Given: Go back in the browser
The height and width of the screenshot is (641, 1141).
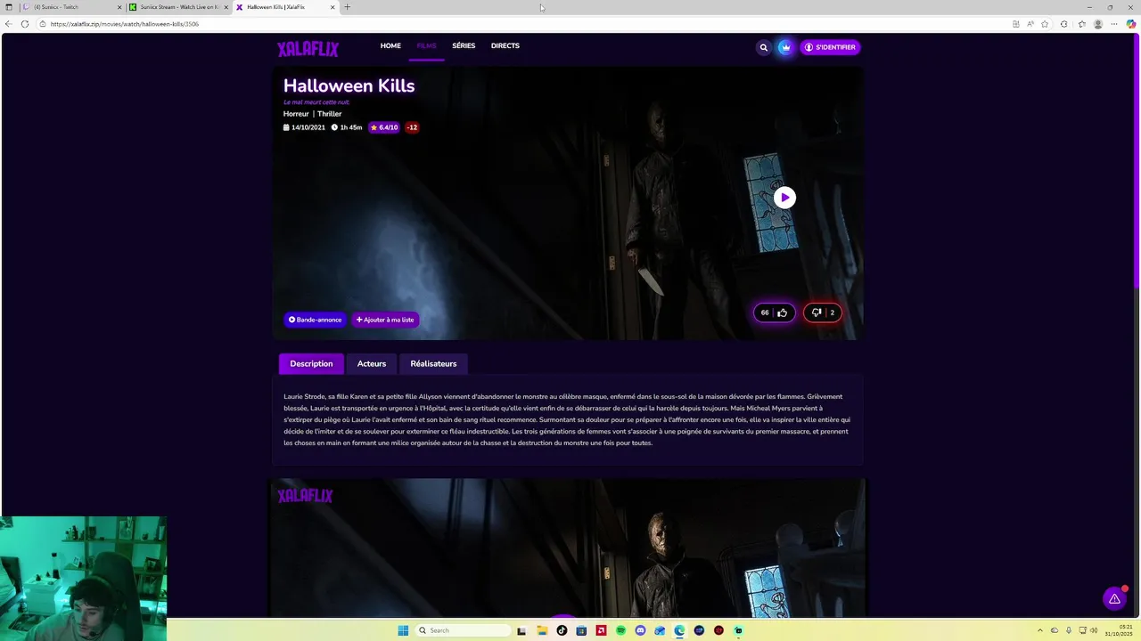Looking at the screenshot, I should coord(9,24).
